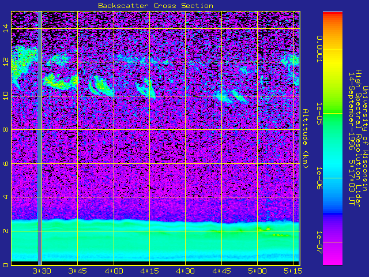
Task: Click the 4:00 time axis label
Action: click(114, 271)
